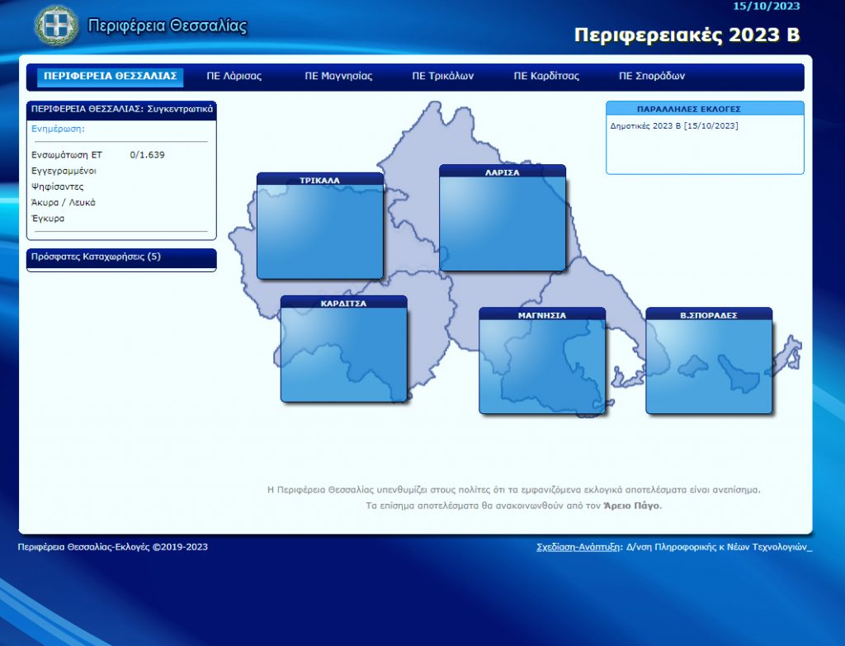Go to the ΠΕ Τρικάλων tab
Viewport: 845px width, 646px height.
coord(442,76)
